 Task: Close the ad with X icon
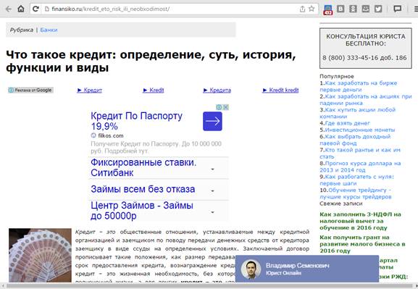(x=225, y=107)
